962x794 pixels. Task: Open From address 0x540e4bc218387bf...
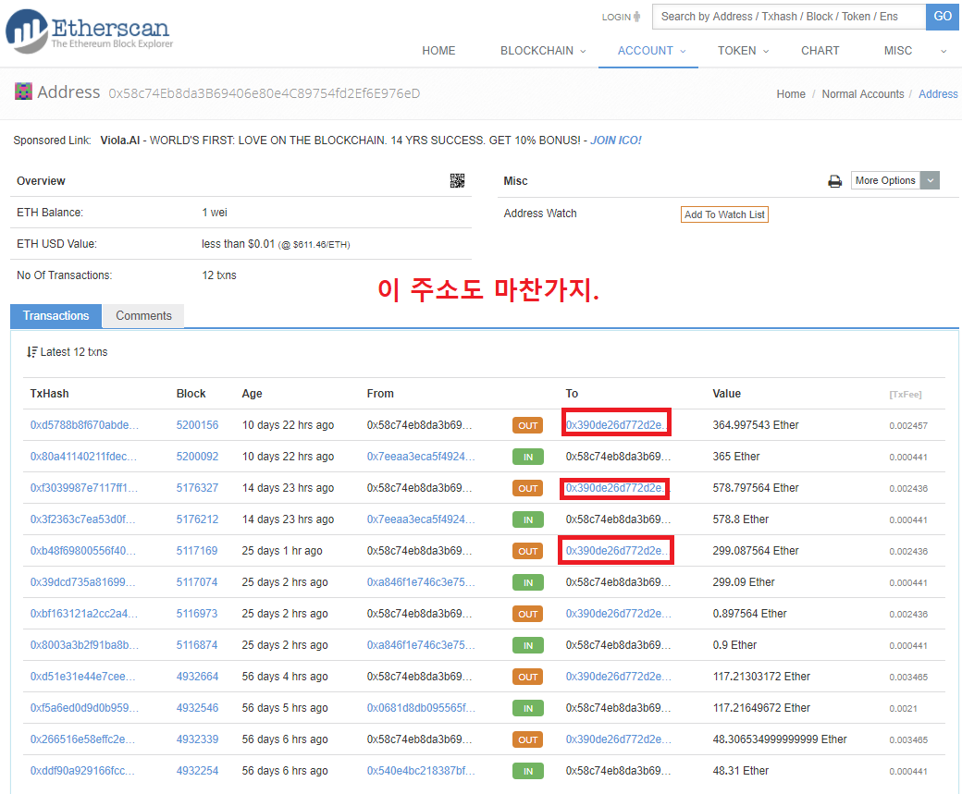[421, 771]
